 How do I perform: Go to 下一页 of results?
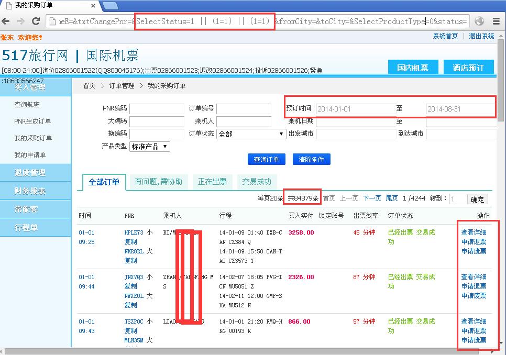tap(372, 198)
